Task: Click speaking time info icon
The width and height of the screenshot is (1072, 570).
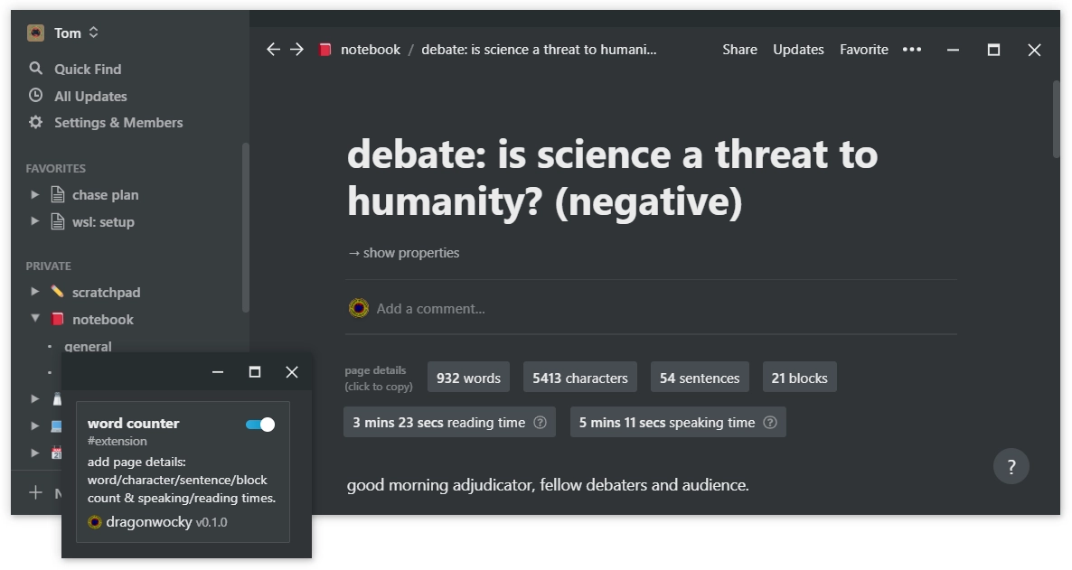Action: point(769,423)
